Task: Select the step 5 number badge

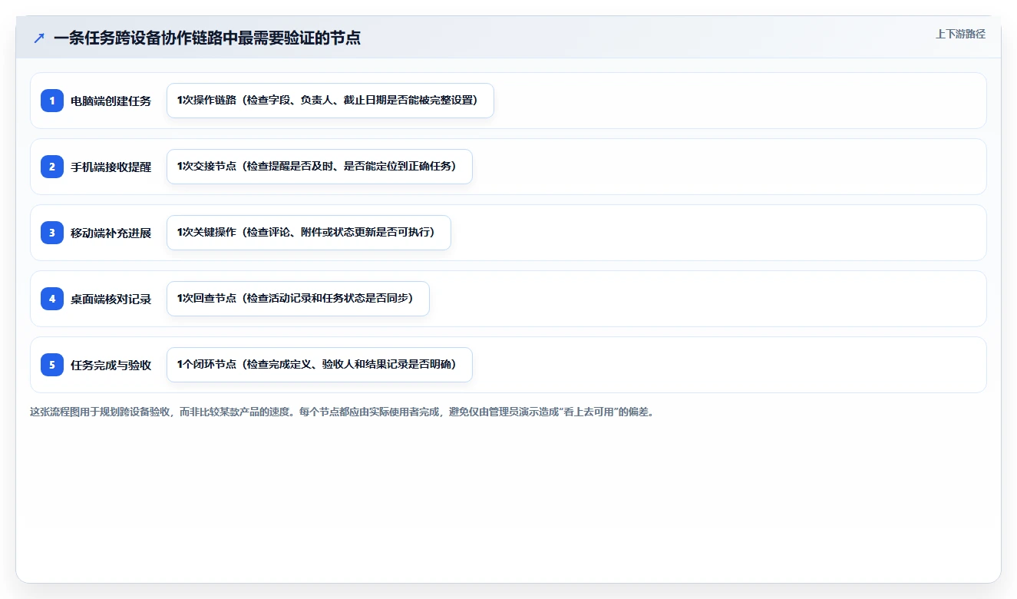Action: point(52,365)
